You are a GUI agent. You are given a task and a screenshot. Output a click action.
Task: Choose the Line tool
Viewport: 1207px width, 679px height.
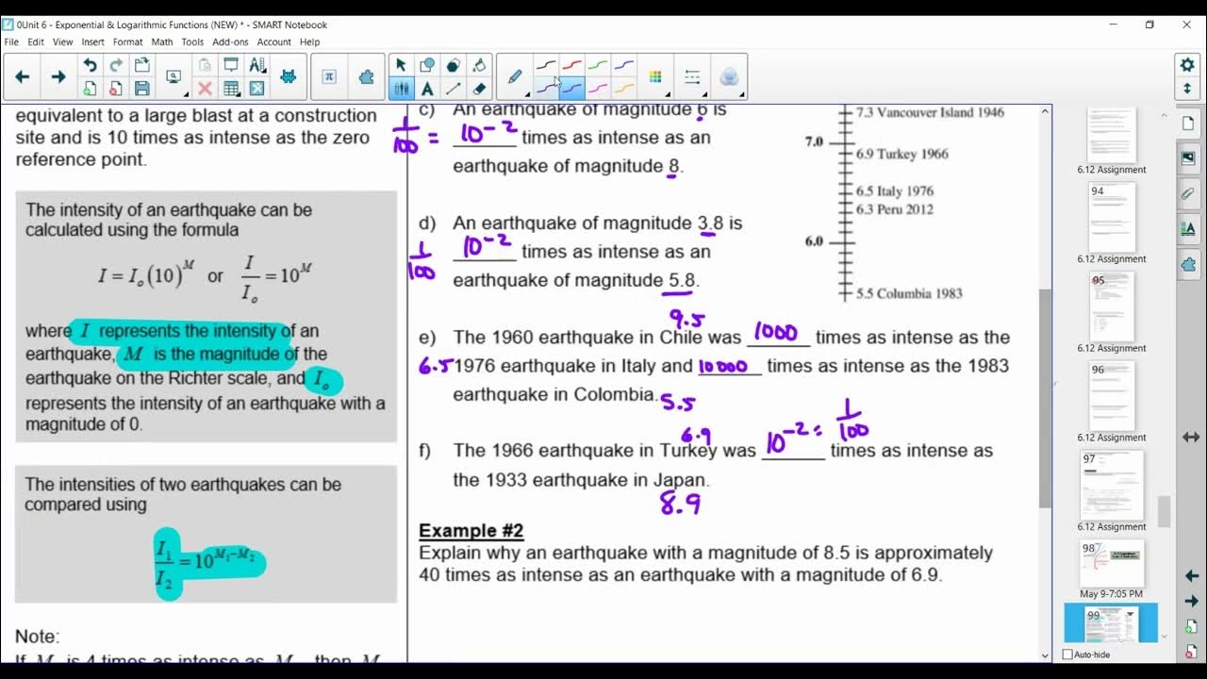coord(454,89)
